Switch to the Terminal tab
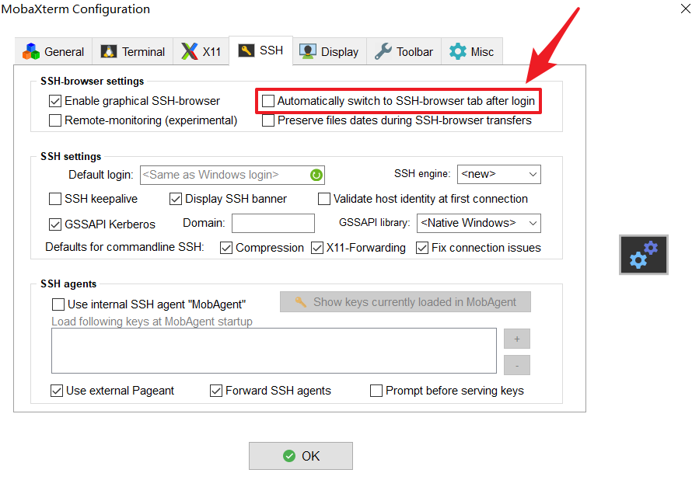This screenshot has height=480, width=699. pos(133,52)
